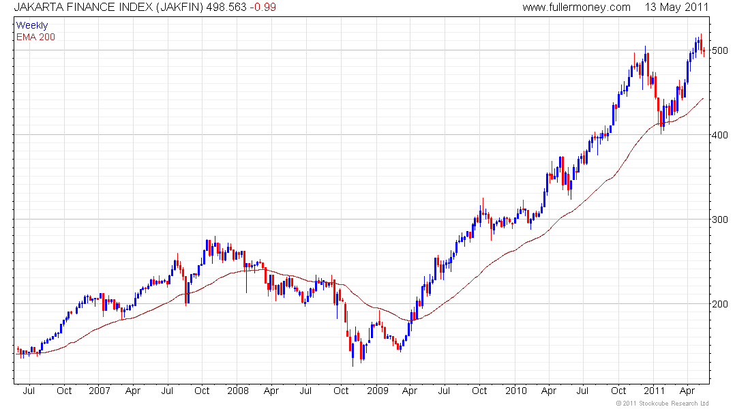This screenshot has width=750, height=409.
Task: Click the red -0.99 change value
Action: tap(262, 7)
